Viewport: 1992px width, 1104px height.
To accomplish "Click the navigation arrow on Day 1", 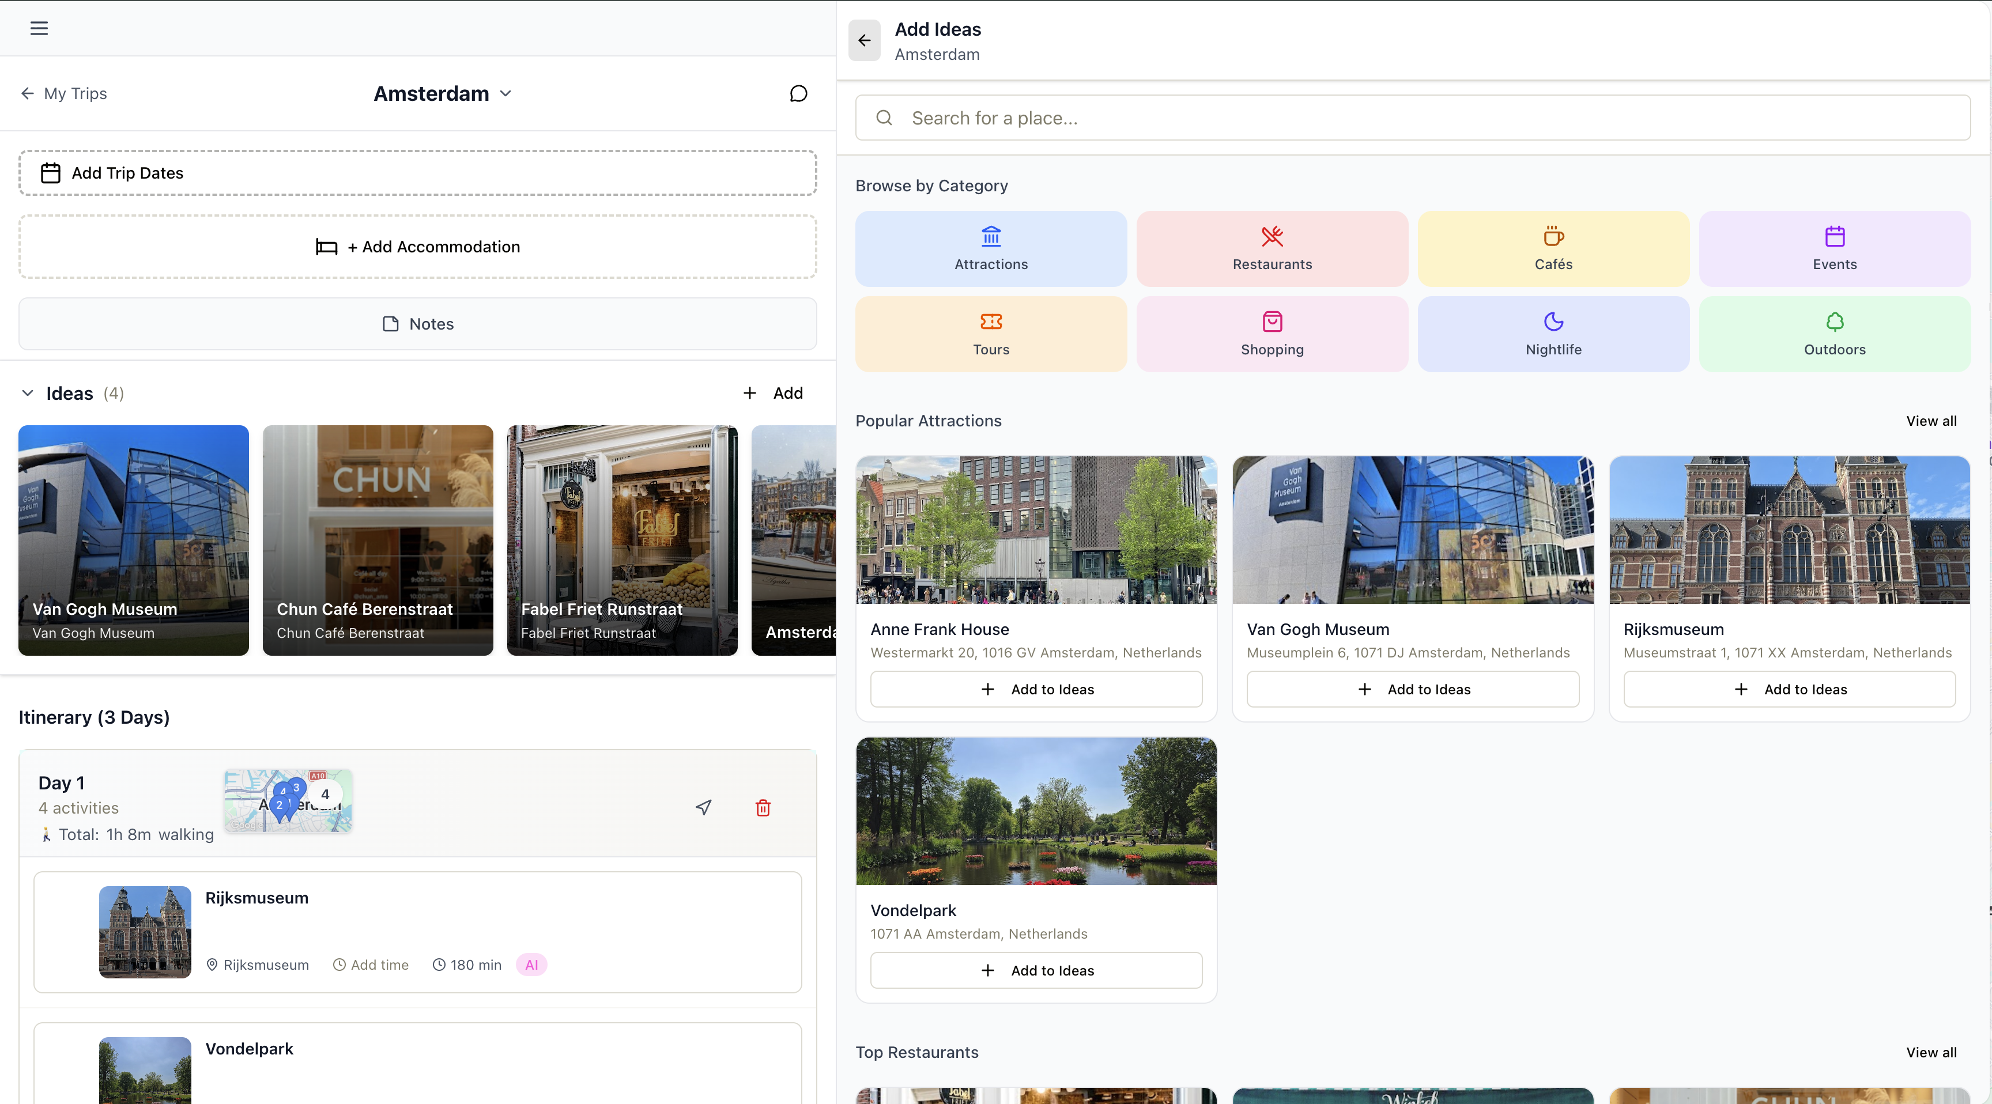I will (x=703, y=807).
